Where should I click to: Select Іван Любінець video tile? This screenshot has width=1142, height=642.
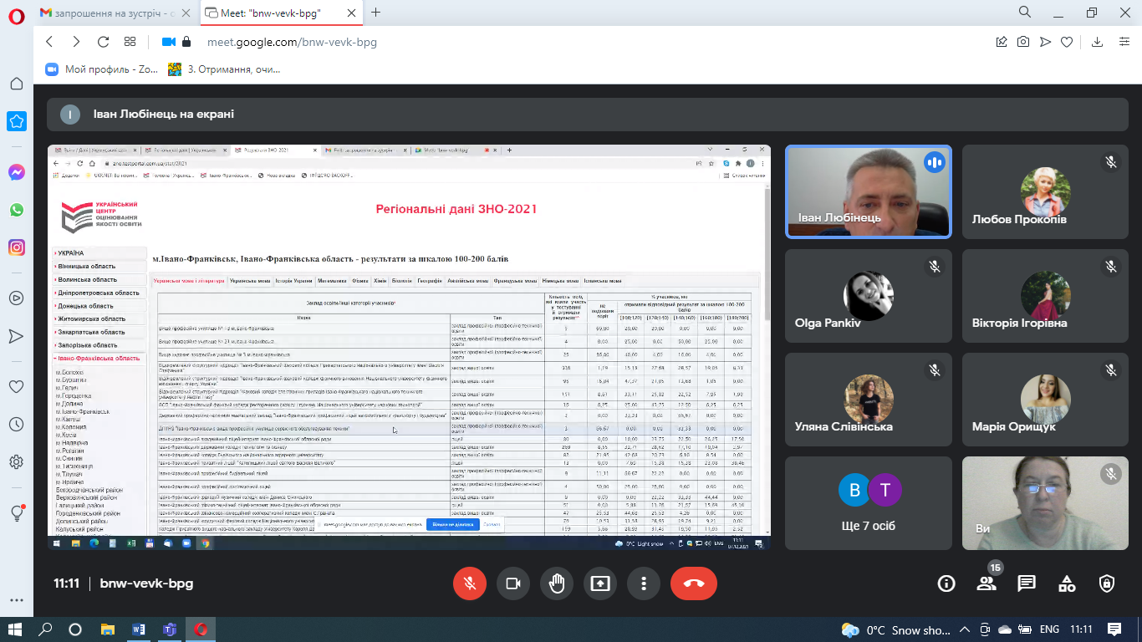[868, 191]
